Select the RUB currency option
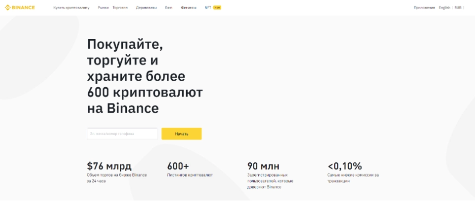The height and width of the screenshot is (201, 475). point(458,8)
